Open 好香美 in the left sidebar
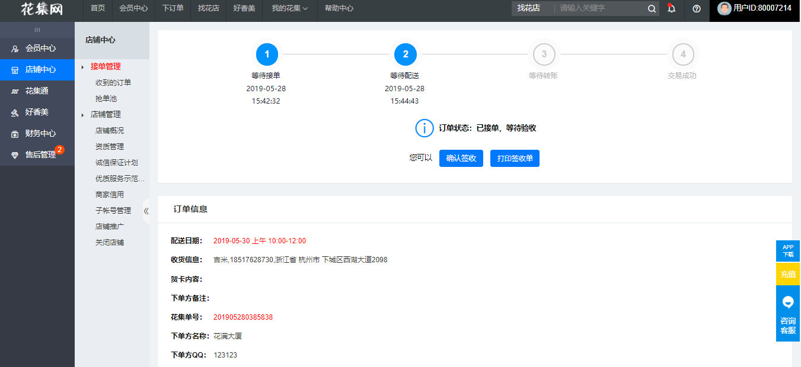Viewport: 801px width, 367px height. click(x=37, y=112)
